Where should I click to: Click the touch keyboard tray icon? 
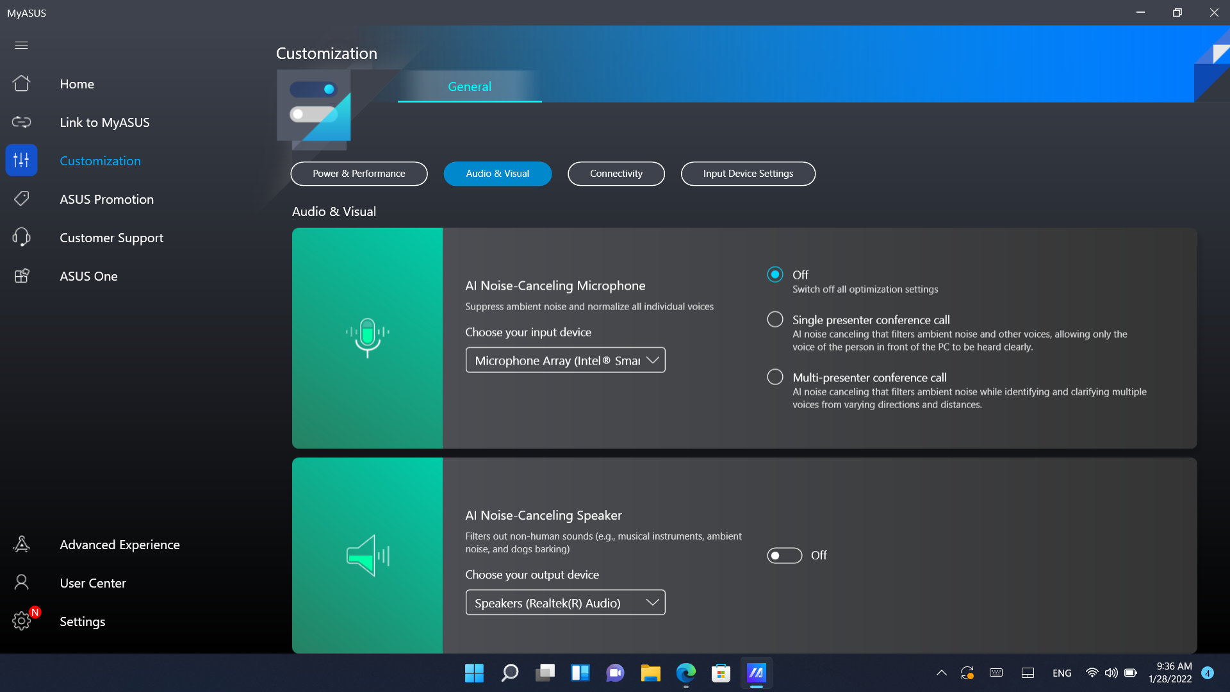996,673
